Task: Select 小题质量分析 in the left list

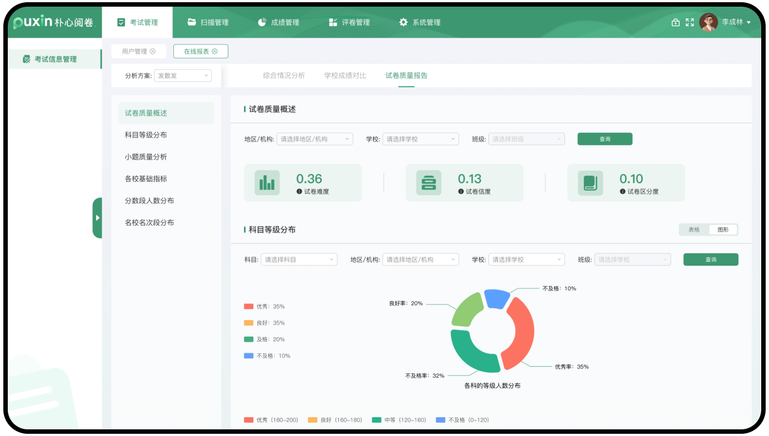Action: pyautogui.click(x=146, y=157)
